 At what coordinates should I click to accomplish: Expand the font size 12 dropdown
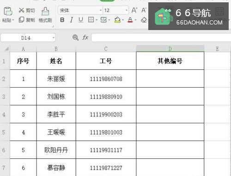tap(127, 10)
